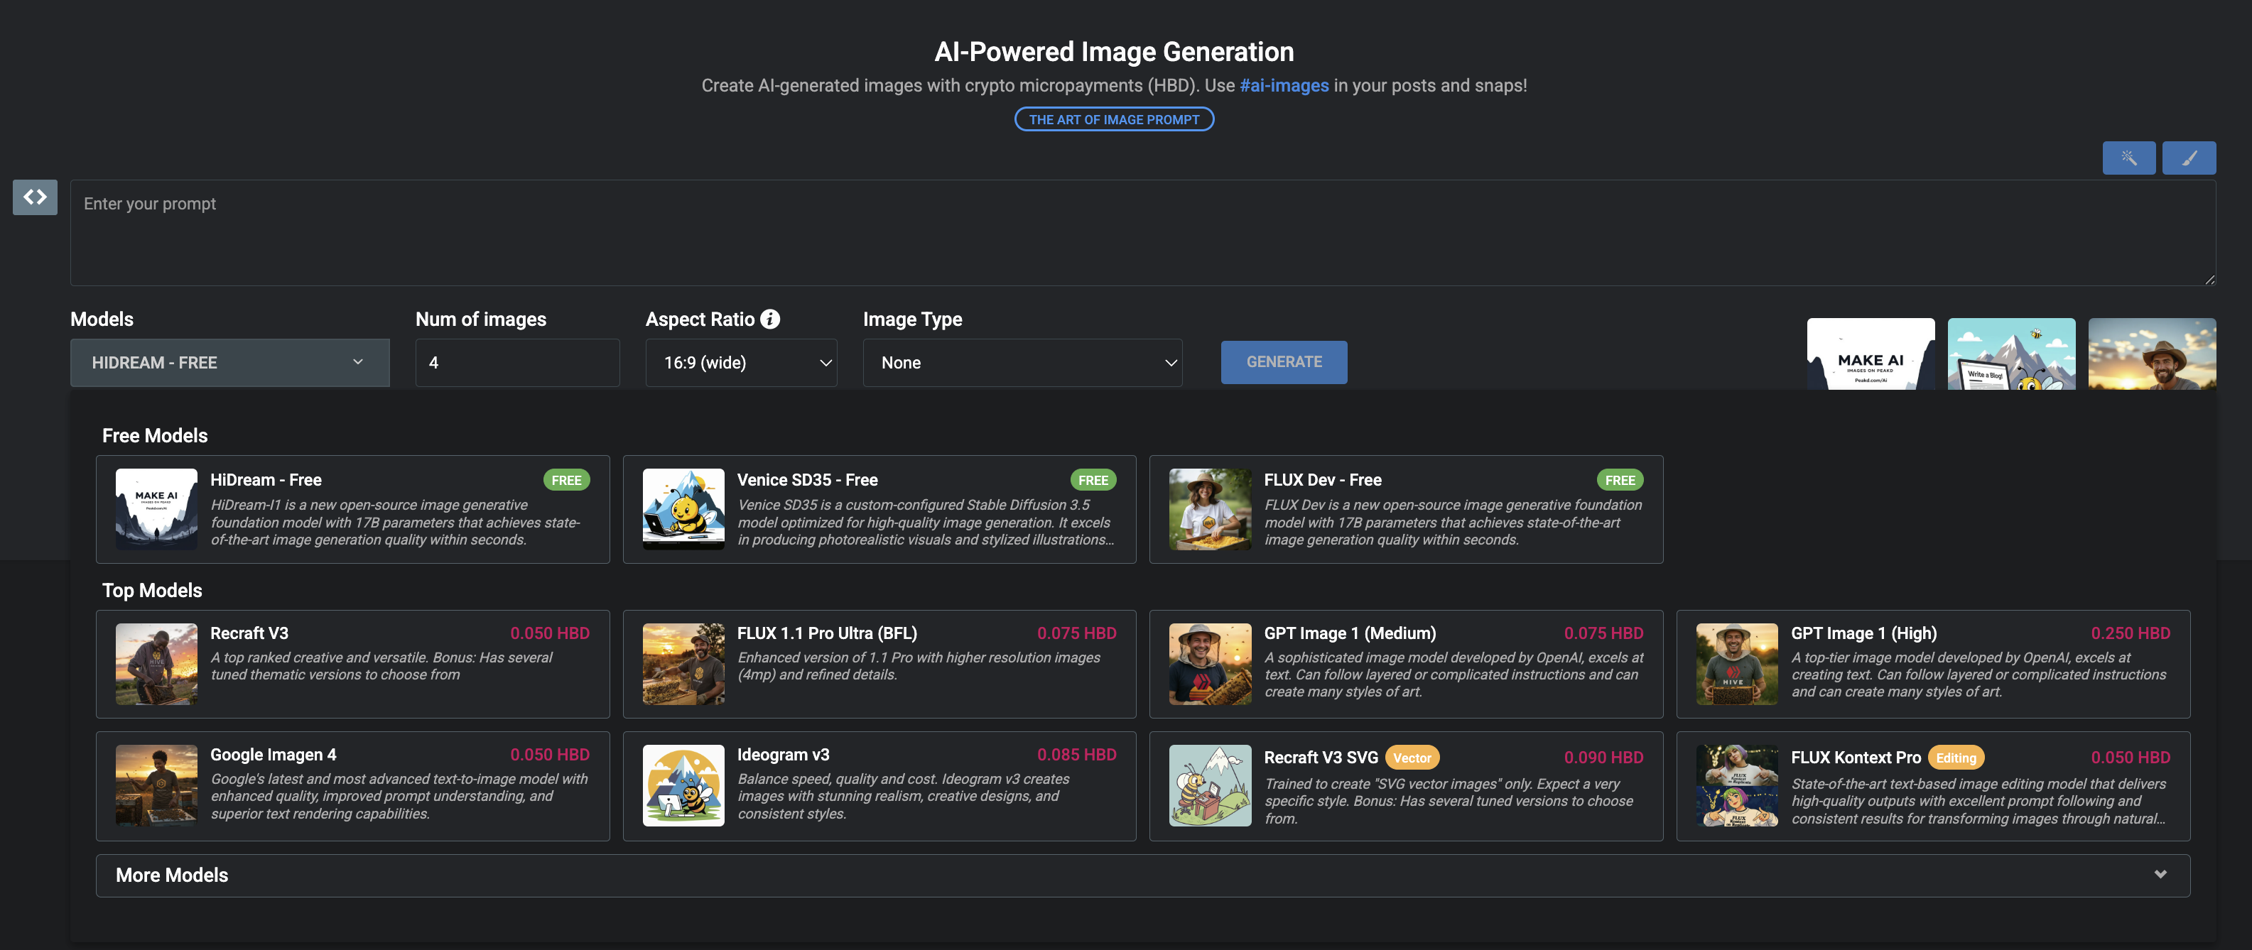
Task: Choose the Recraft V3 SVG bee icon
Action: pyautogui.click(x=1210, y=786)
